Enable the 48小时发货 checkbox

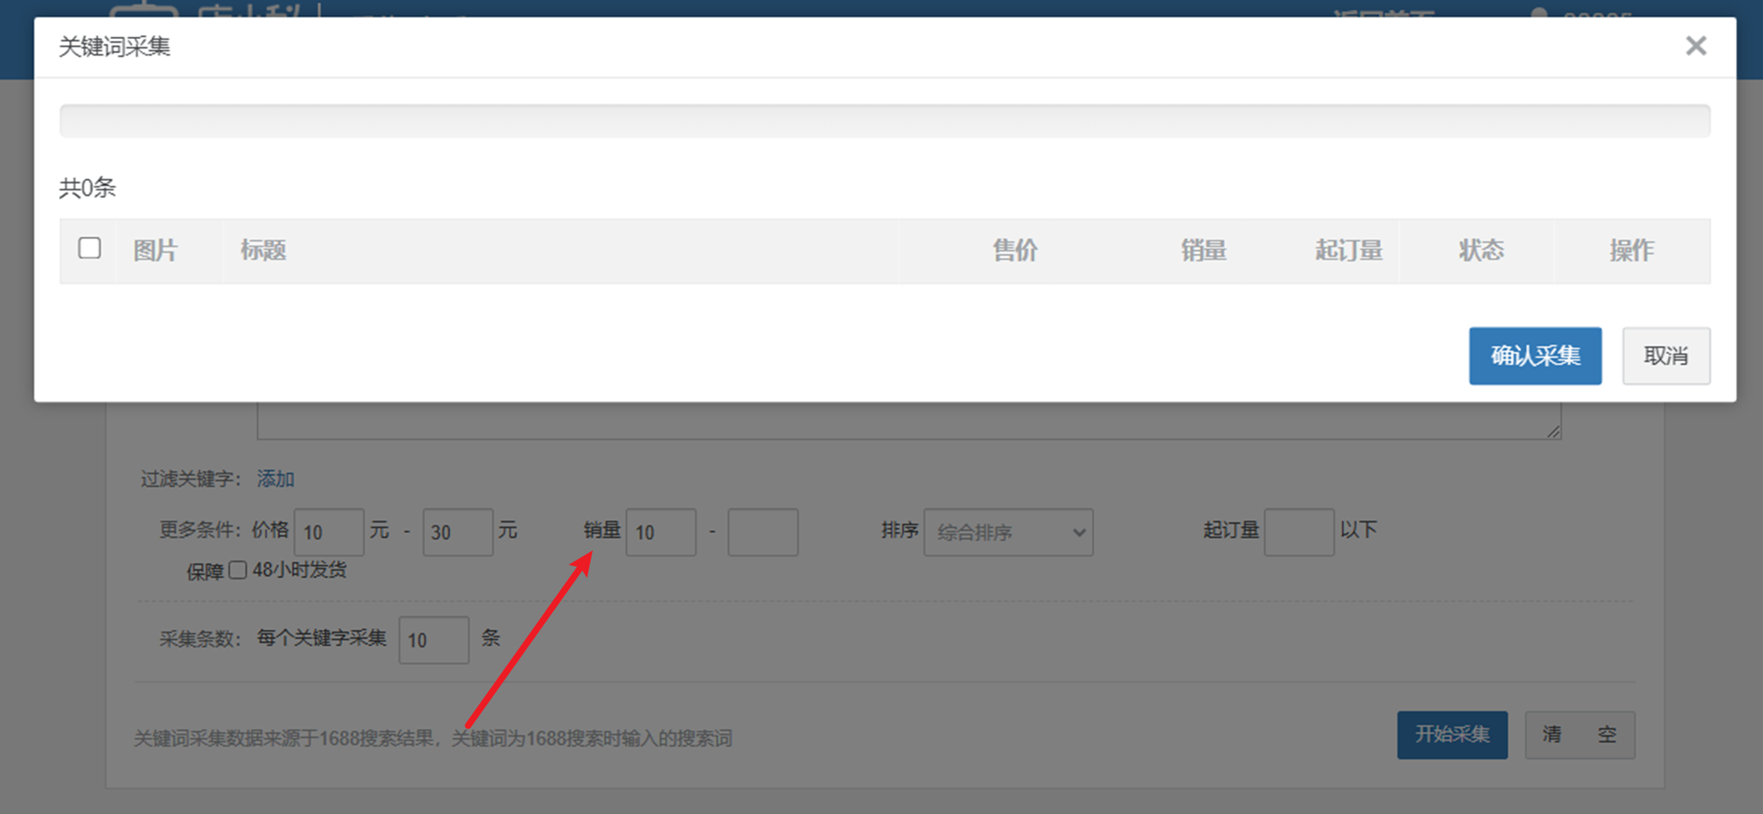point(238,571)
